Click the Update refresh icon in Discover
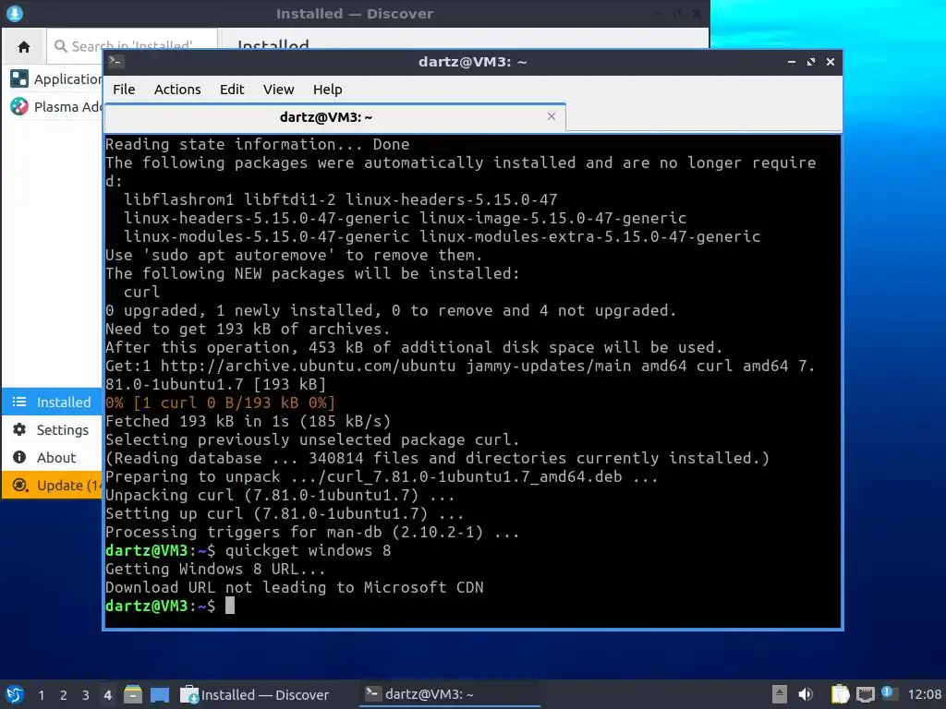This screenshot has width=946, height=709. point(19,486)
